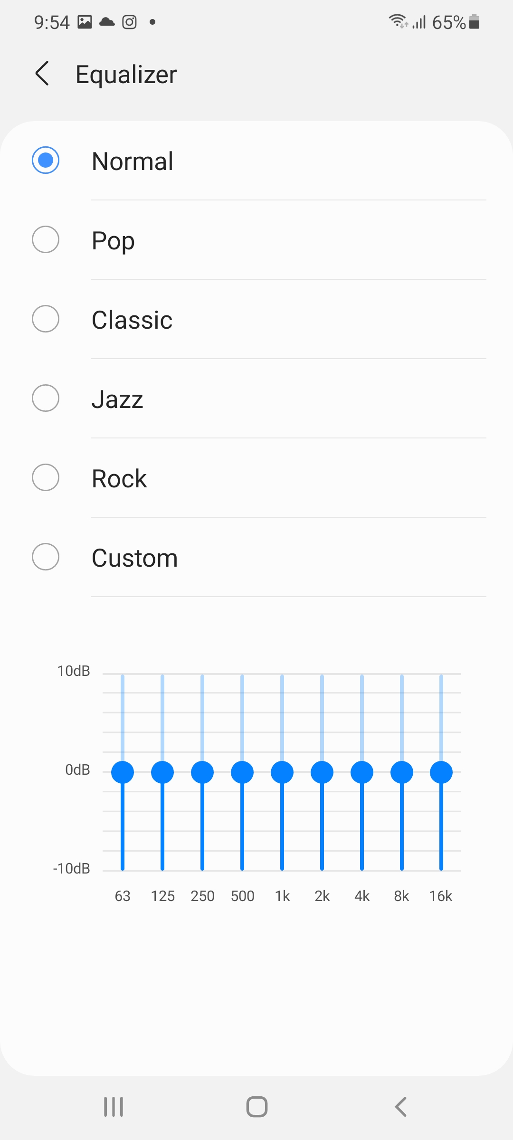Tap the cloud notification icon

pos(107,22)
